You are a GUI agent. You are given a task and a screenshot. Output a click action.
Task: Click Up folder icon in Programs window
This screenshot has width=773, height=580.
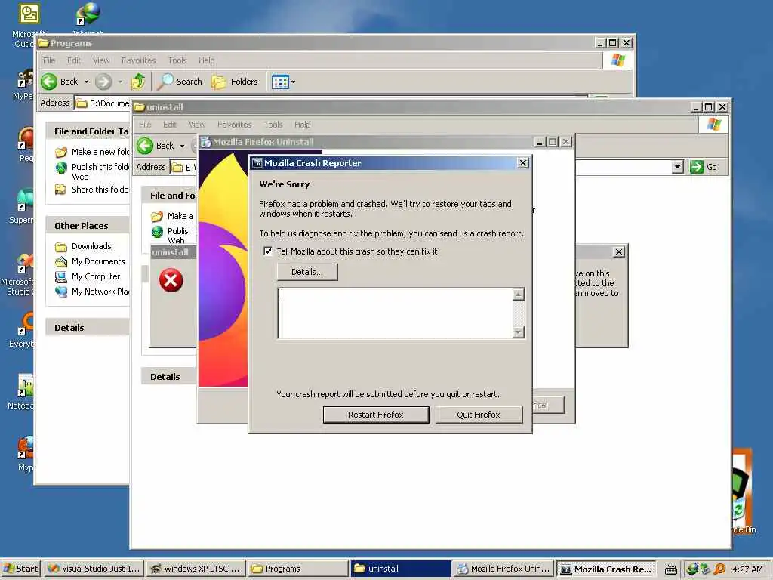(139, 82)
